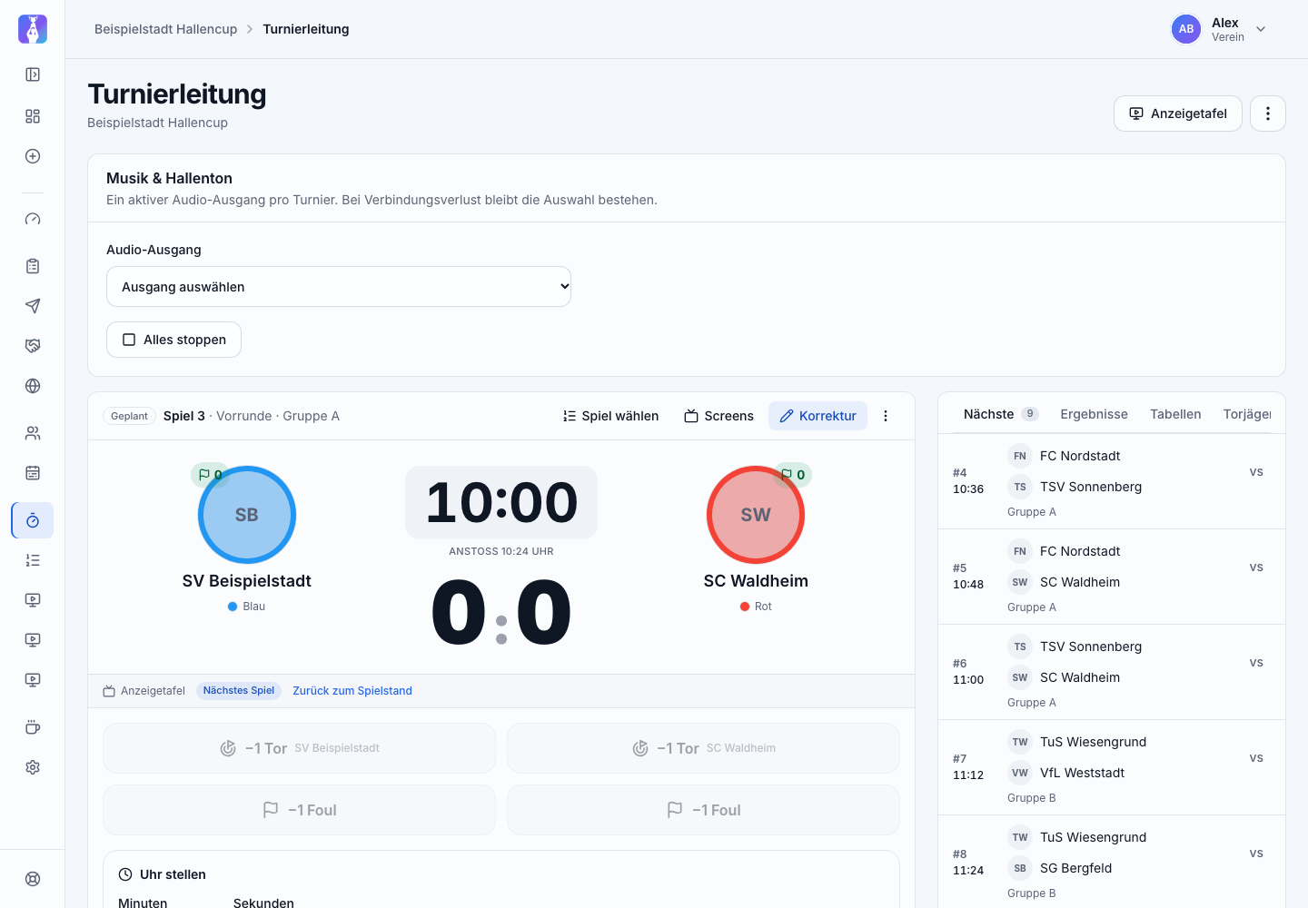
Task: Open the settings gear icon in sidebar
Action: tap(33, 767)
